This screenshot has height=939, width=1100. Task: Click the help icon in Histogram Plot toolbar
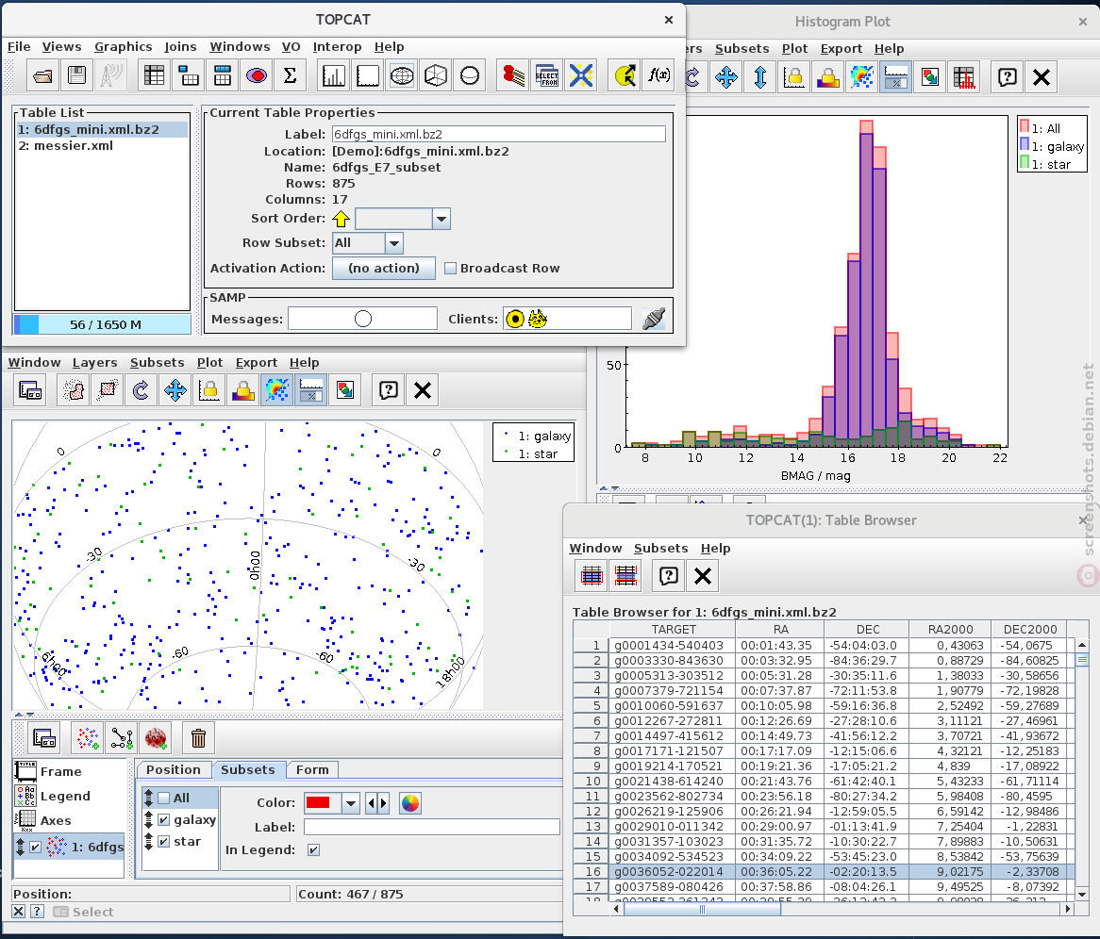[x=1008, y=77]
